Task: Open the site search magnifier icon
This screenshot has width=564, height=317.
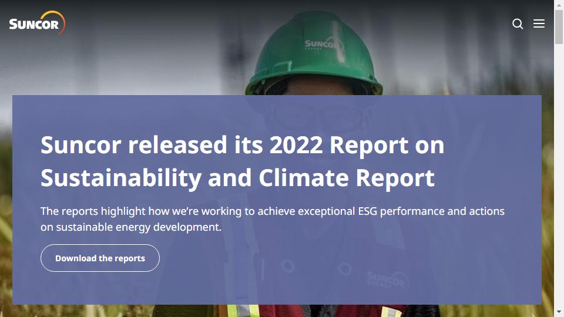Action: [x=518, y=23]
